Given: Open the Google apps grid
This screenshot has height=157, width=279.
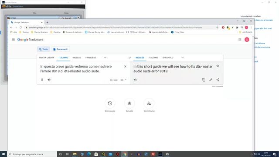Looking at the screenshot, I should pos(240,40).
